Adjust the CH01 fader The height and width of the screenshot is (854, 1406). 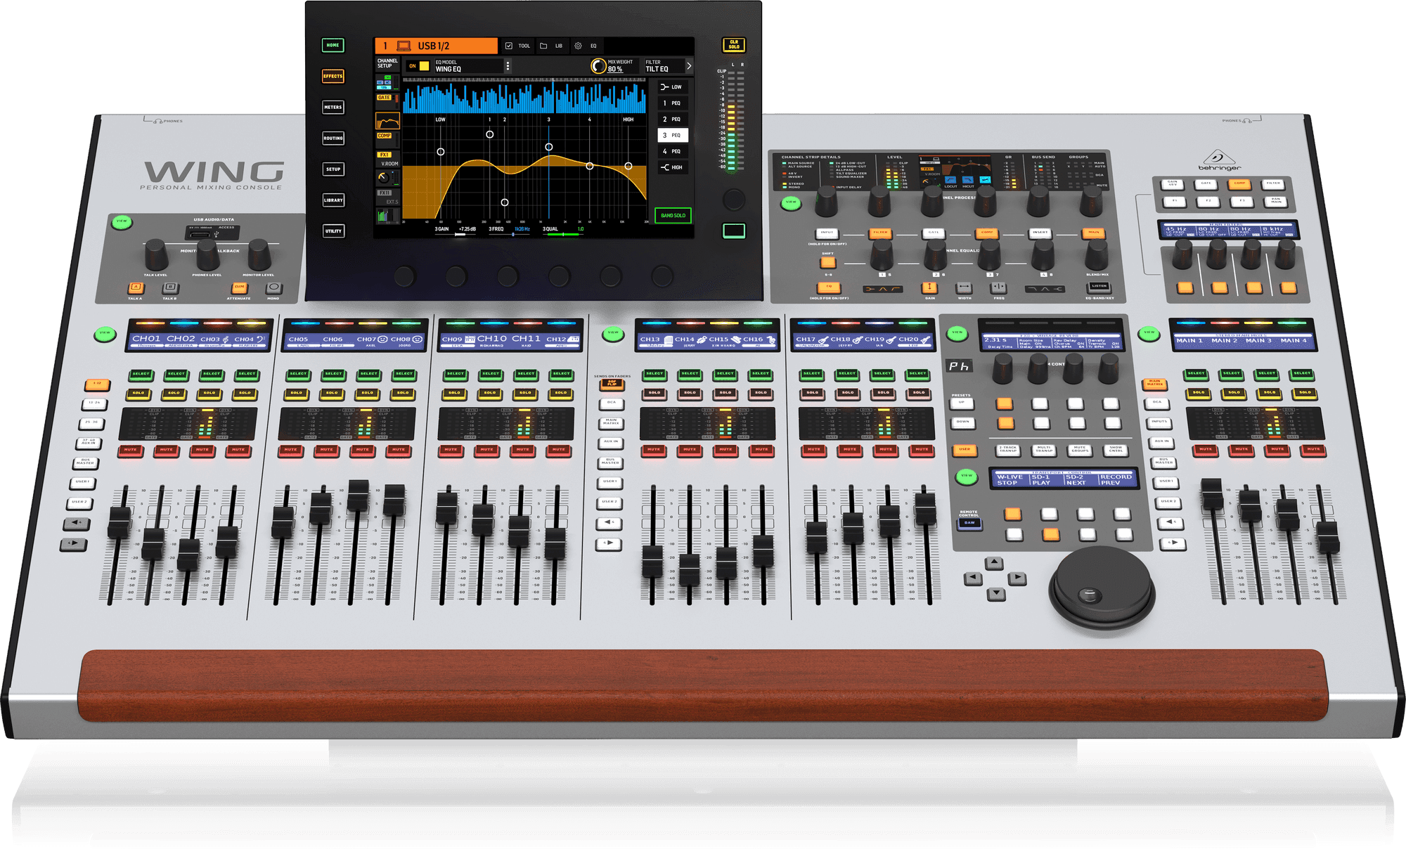click(x=119, y=522)
